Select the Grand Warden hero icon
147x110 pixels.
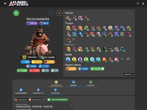click(80, 18)
